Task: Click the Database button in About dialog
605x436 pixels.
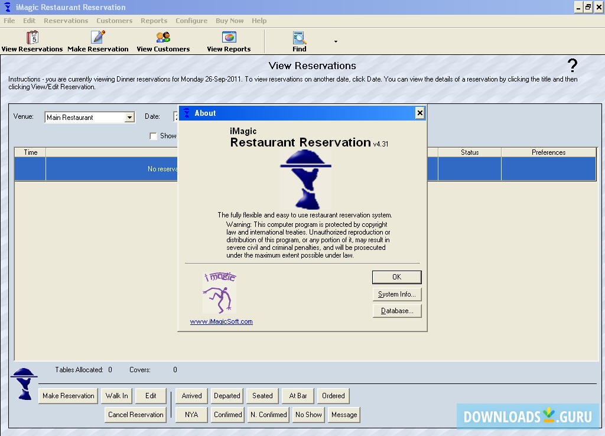Action: point(396,310)
